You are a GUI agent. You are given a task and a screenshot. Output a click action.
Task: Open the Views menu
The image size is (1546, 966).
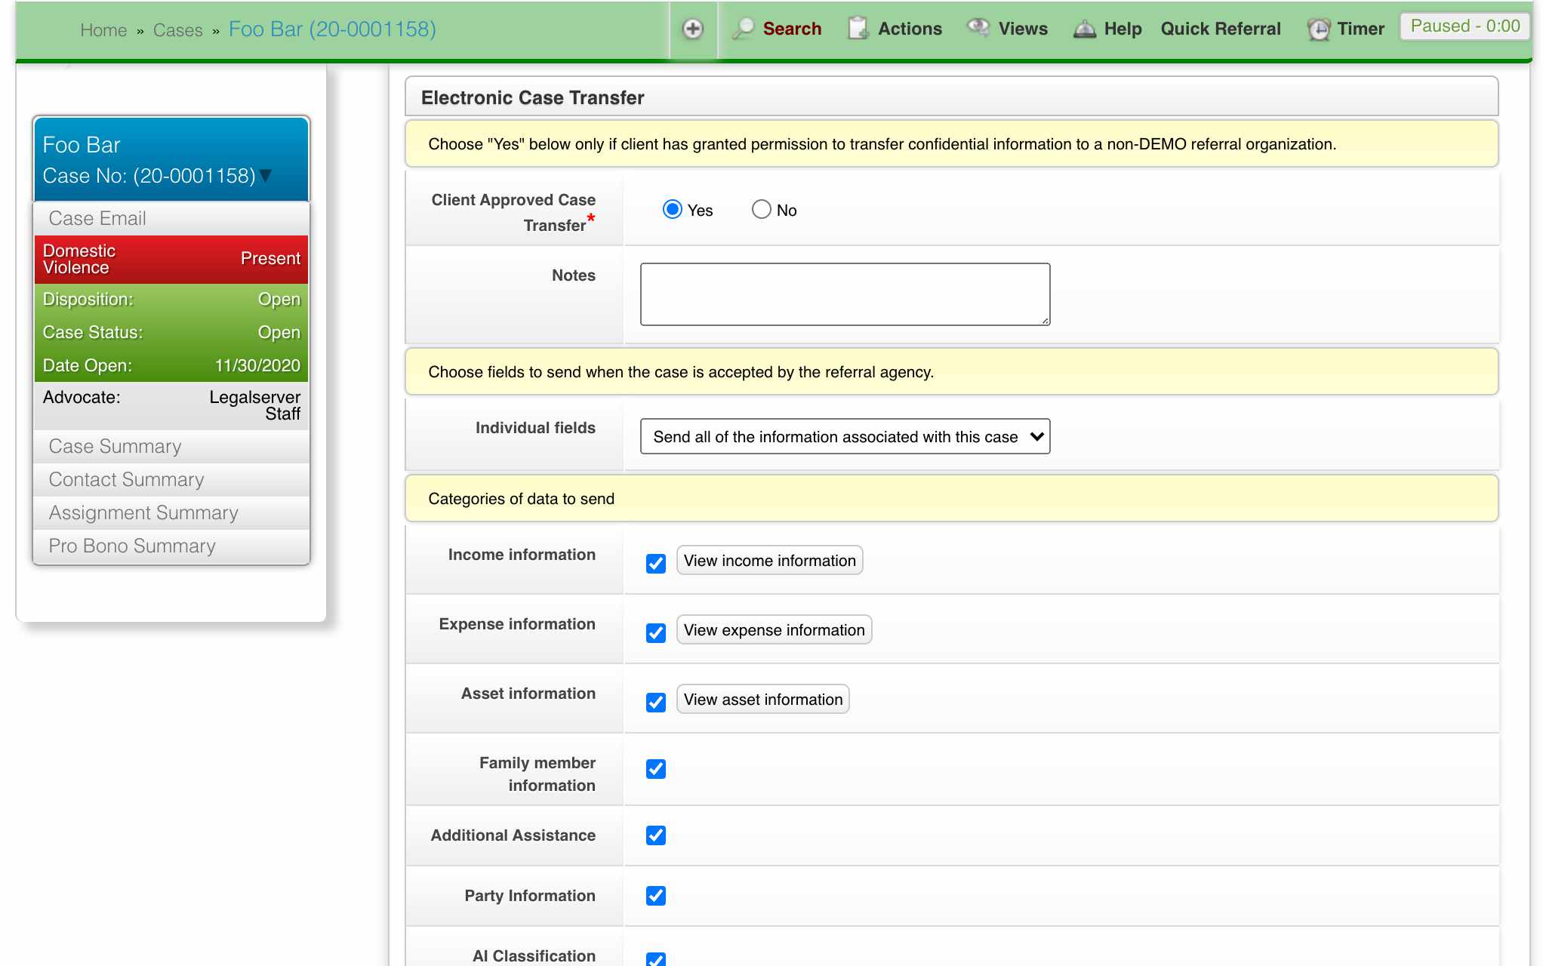1023,29
